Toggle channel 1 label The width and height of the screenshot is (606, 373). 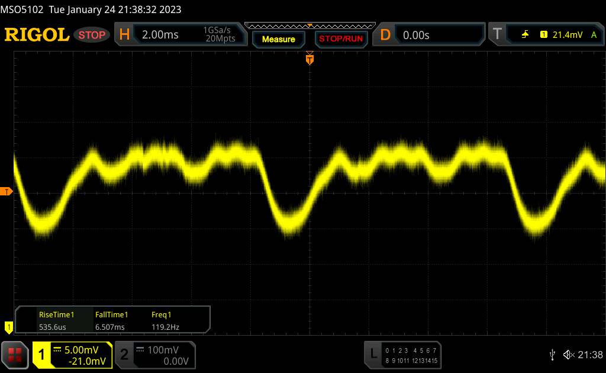coord(41,355)
